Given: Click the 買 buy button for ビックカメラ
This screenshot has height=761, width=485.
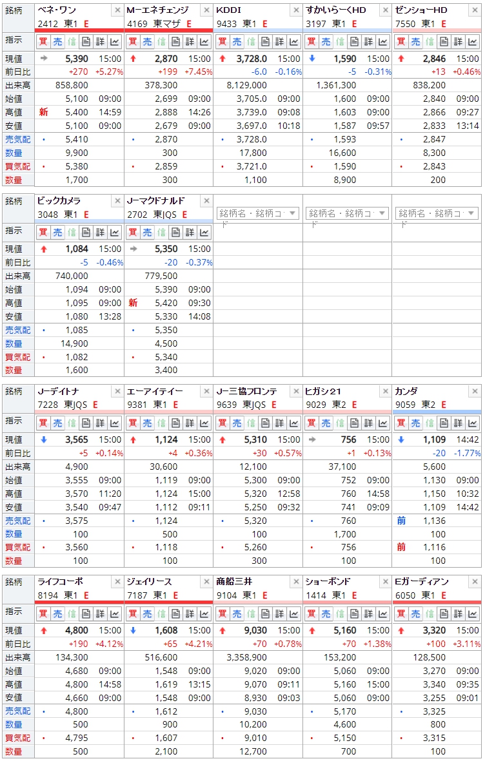Looking at the screenshot, I should (x=43, y=233).
